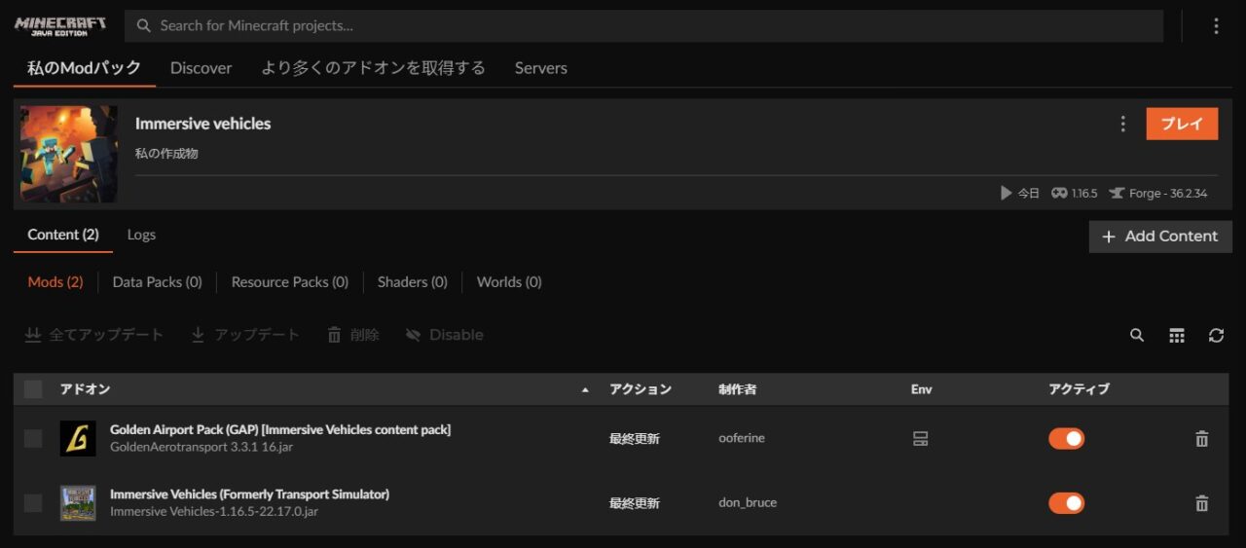Click author name don_bruce
This screenshot has height=548, width=1246.
(x=748, y=503)
